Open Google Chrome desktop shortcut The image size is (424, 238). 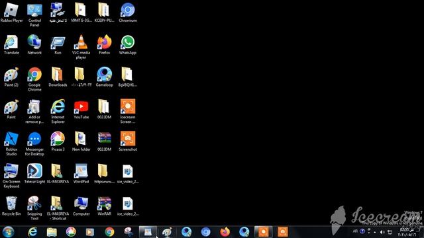(x=34, y=79)
